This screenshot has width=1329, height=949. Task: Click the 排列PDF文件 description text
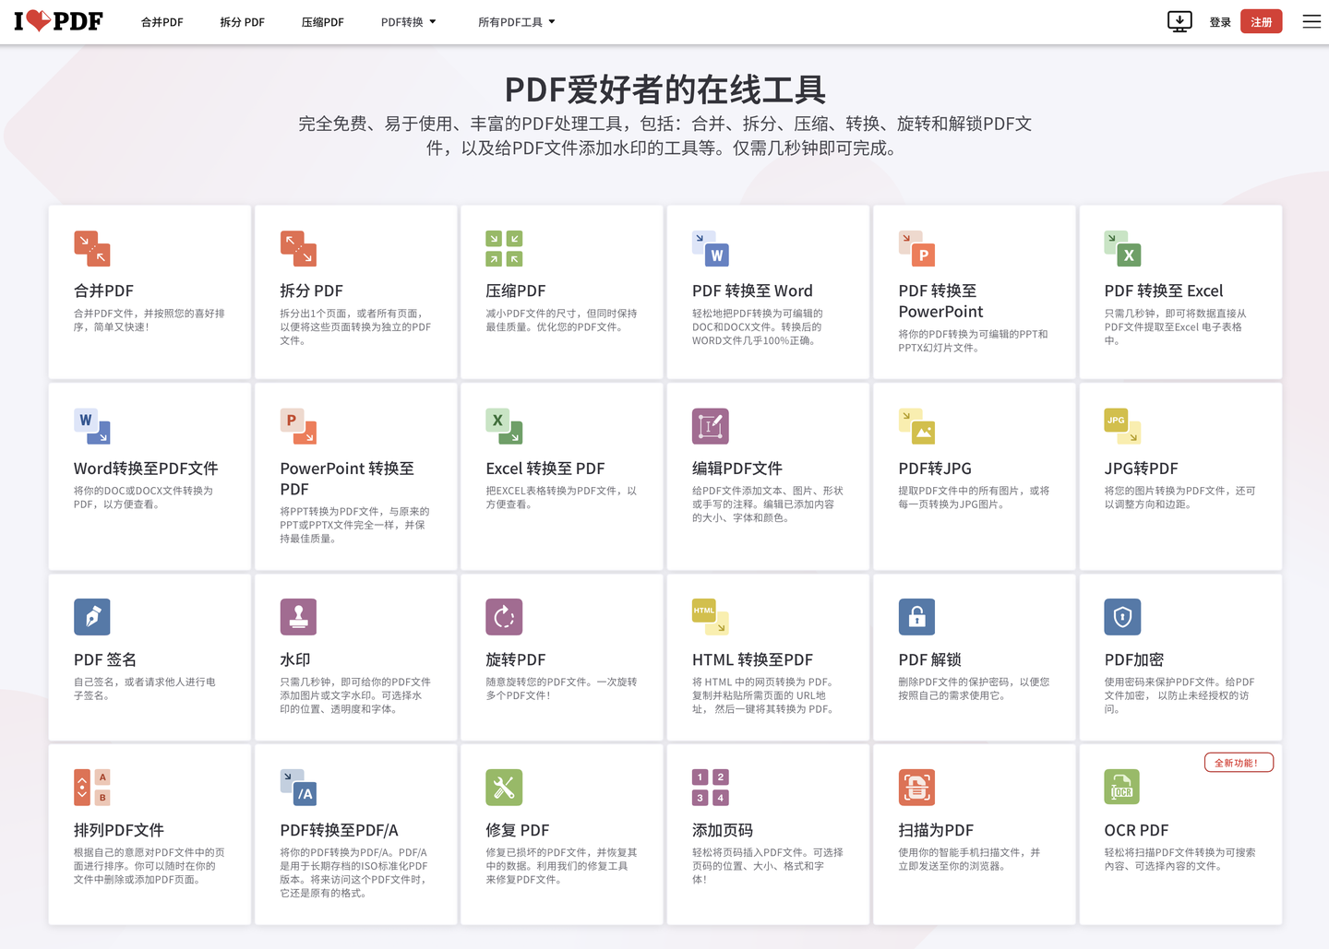click(x=150, y=866)
